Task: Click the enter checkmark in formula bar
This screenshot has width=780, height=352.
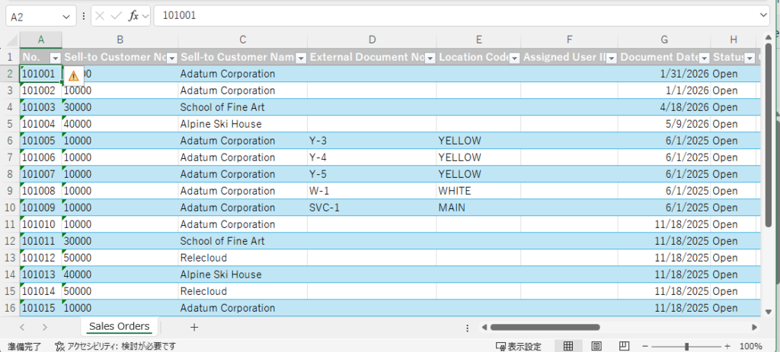Action: tap(117, 15)
